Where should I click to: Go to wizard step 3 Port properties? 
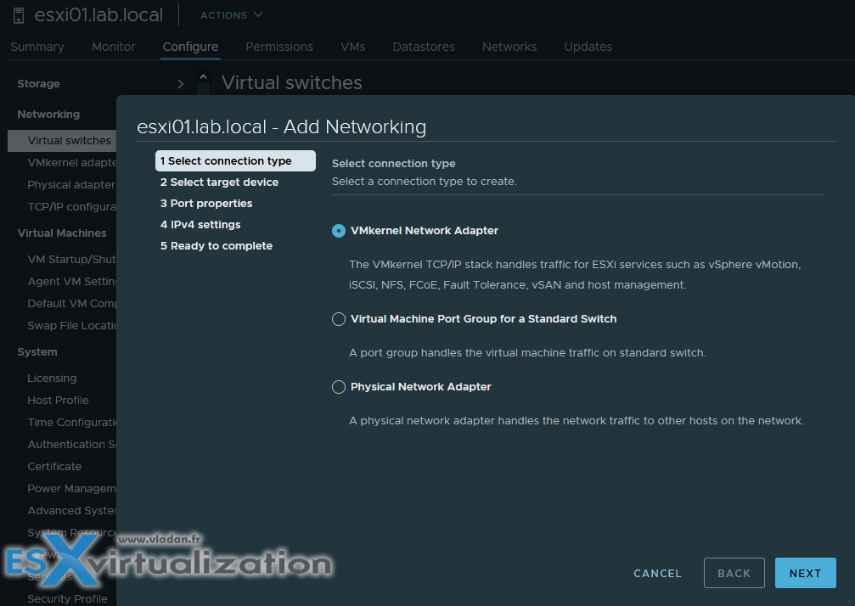[x=206, y=203]
